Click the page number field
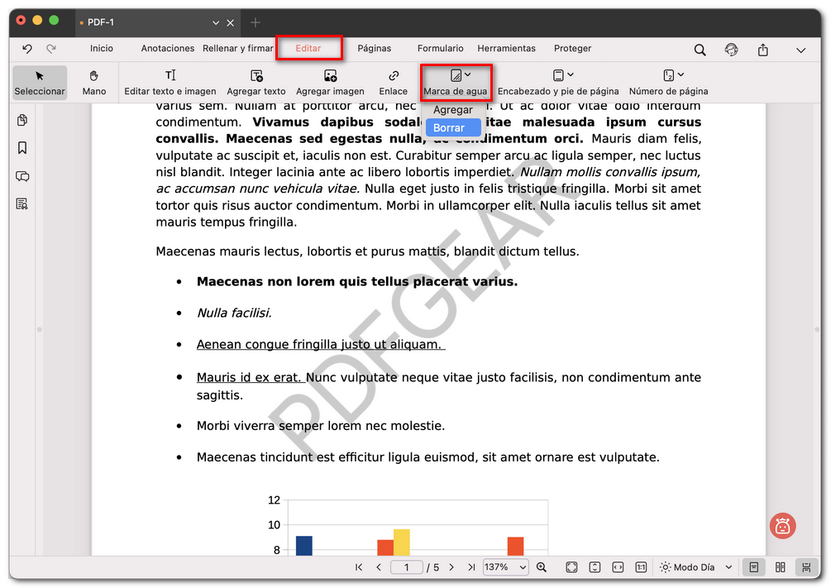The image size is (831, 588). coord(407,567)
